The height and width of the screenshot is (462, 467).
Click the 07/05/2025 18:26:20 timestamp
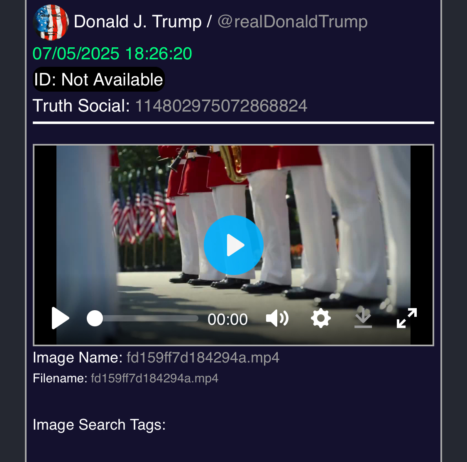(x=112, y=53)
